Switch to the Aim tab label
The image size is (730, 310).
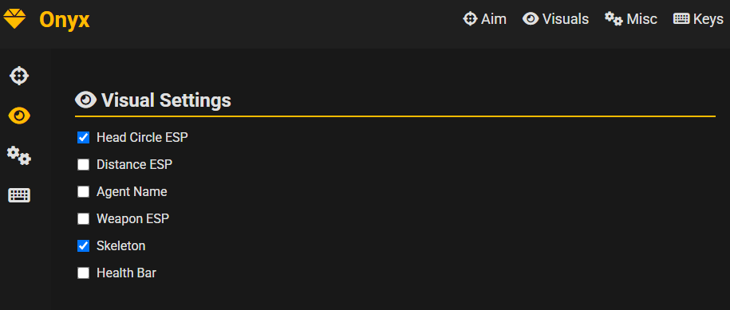(494, 19)
